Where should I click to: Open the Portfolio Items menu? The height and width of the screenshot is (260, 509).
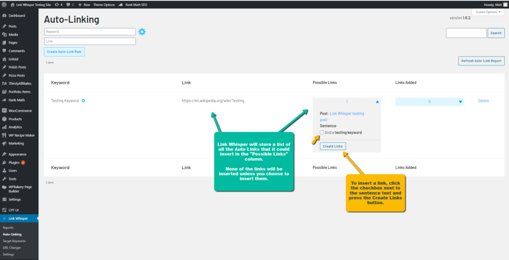pyautogui.click(x=19, y=92)
